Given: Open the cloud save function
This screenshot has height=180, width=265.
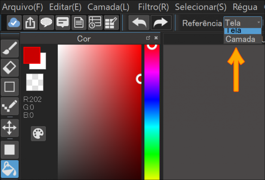Looking at the screenshot, I should coord(14,23).
